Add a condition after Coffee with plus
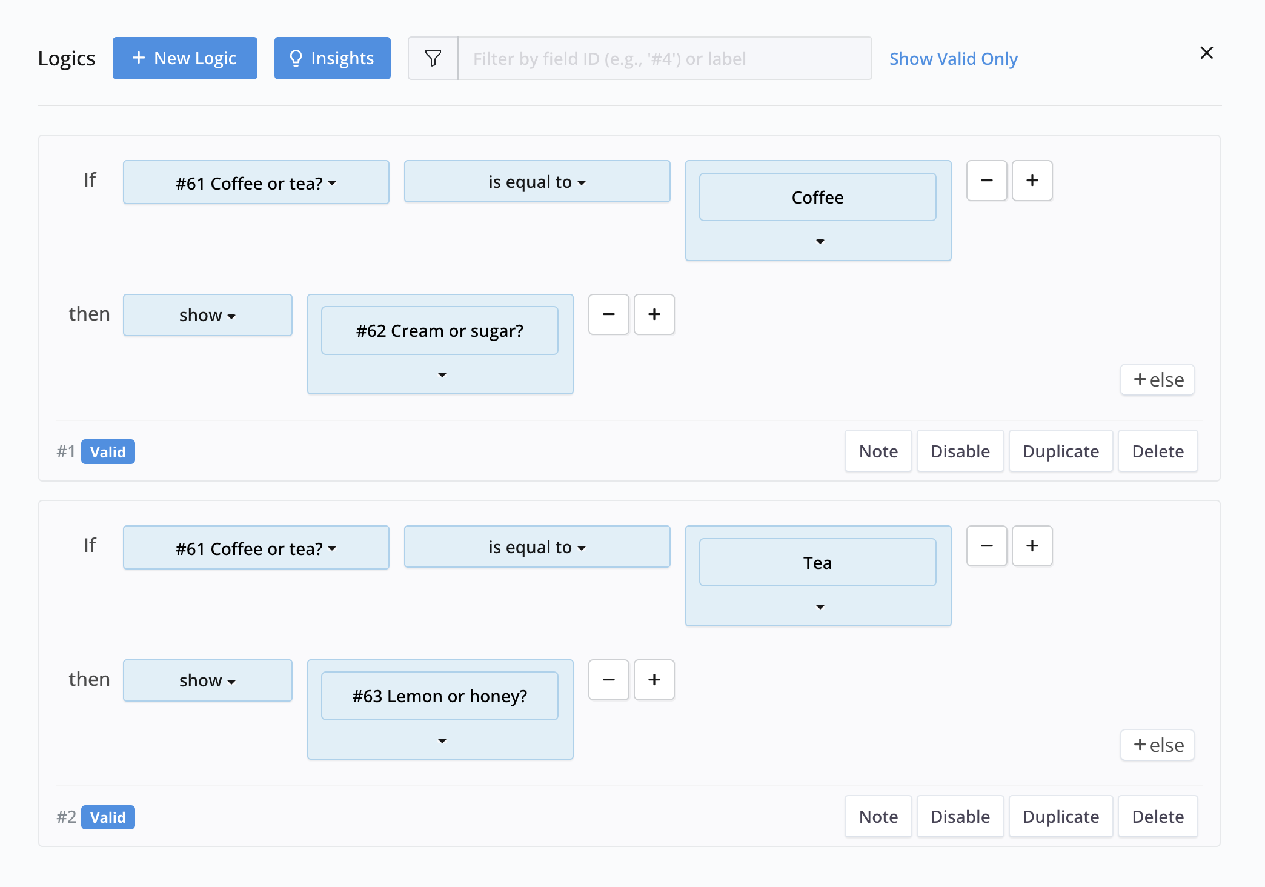The image size is (1265, 887). [x=1032, y=181]
